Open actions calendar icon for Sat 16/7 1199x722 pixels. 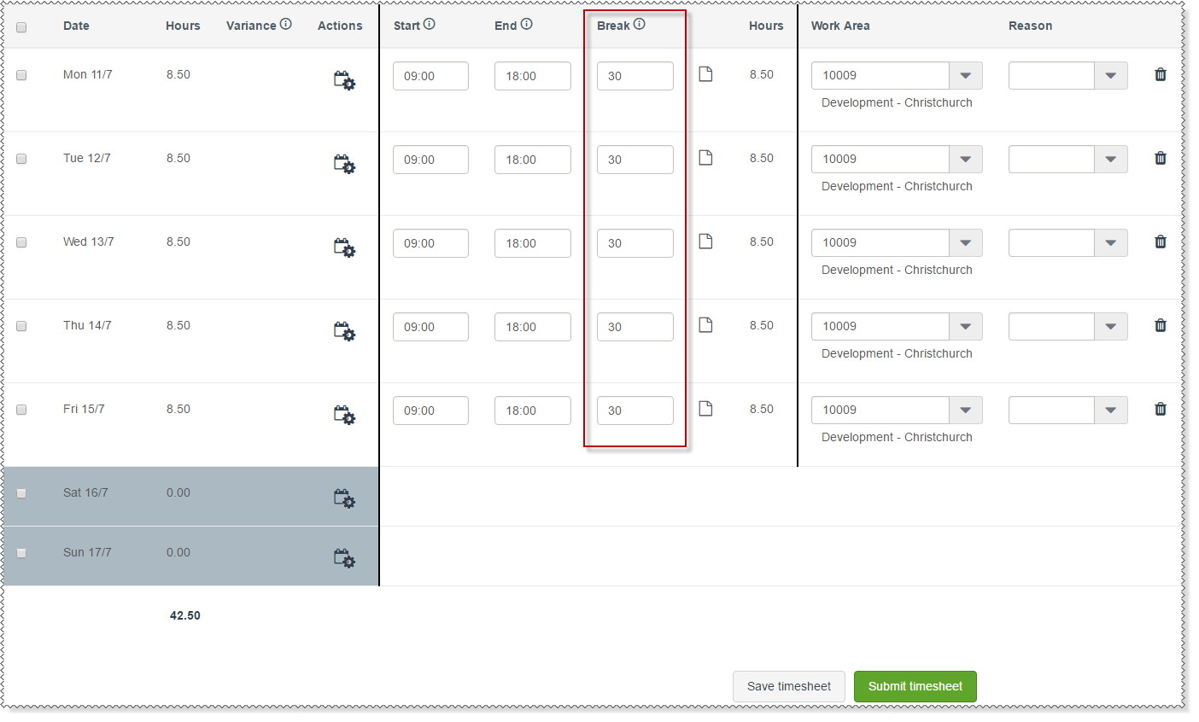pyautogui.click(x=344, y=498)
